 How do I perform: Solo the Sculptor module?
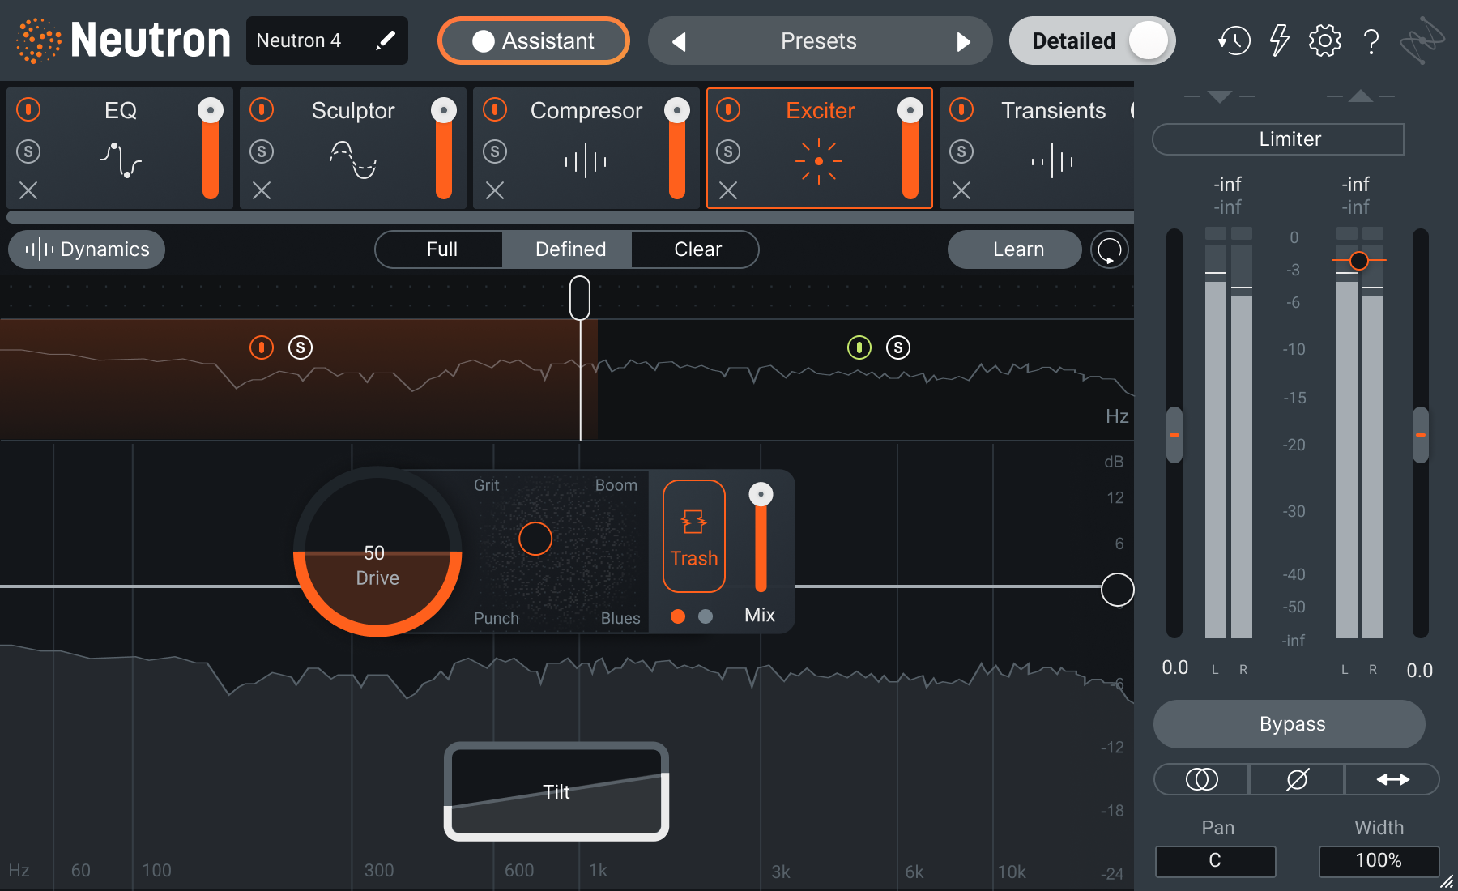click(x=262, y=151)
